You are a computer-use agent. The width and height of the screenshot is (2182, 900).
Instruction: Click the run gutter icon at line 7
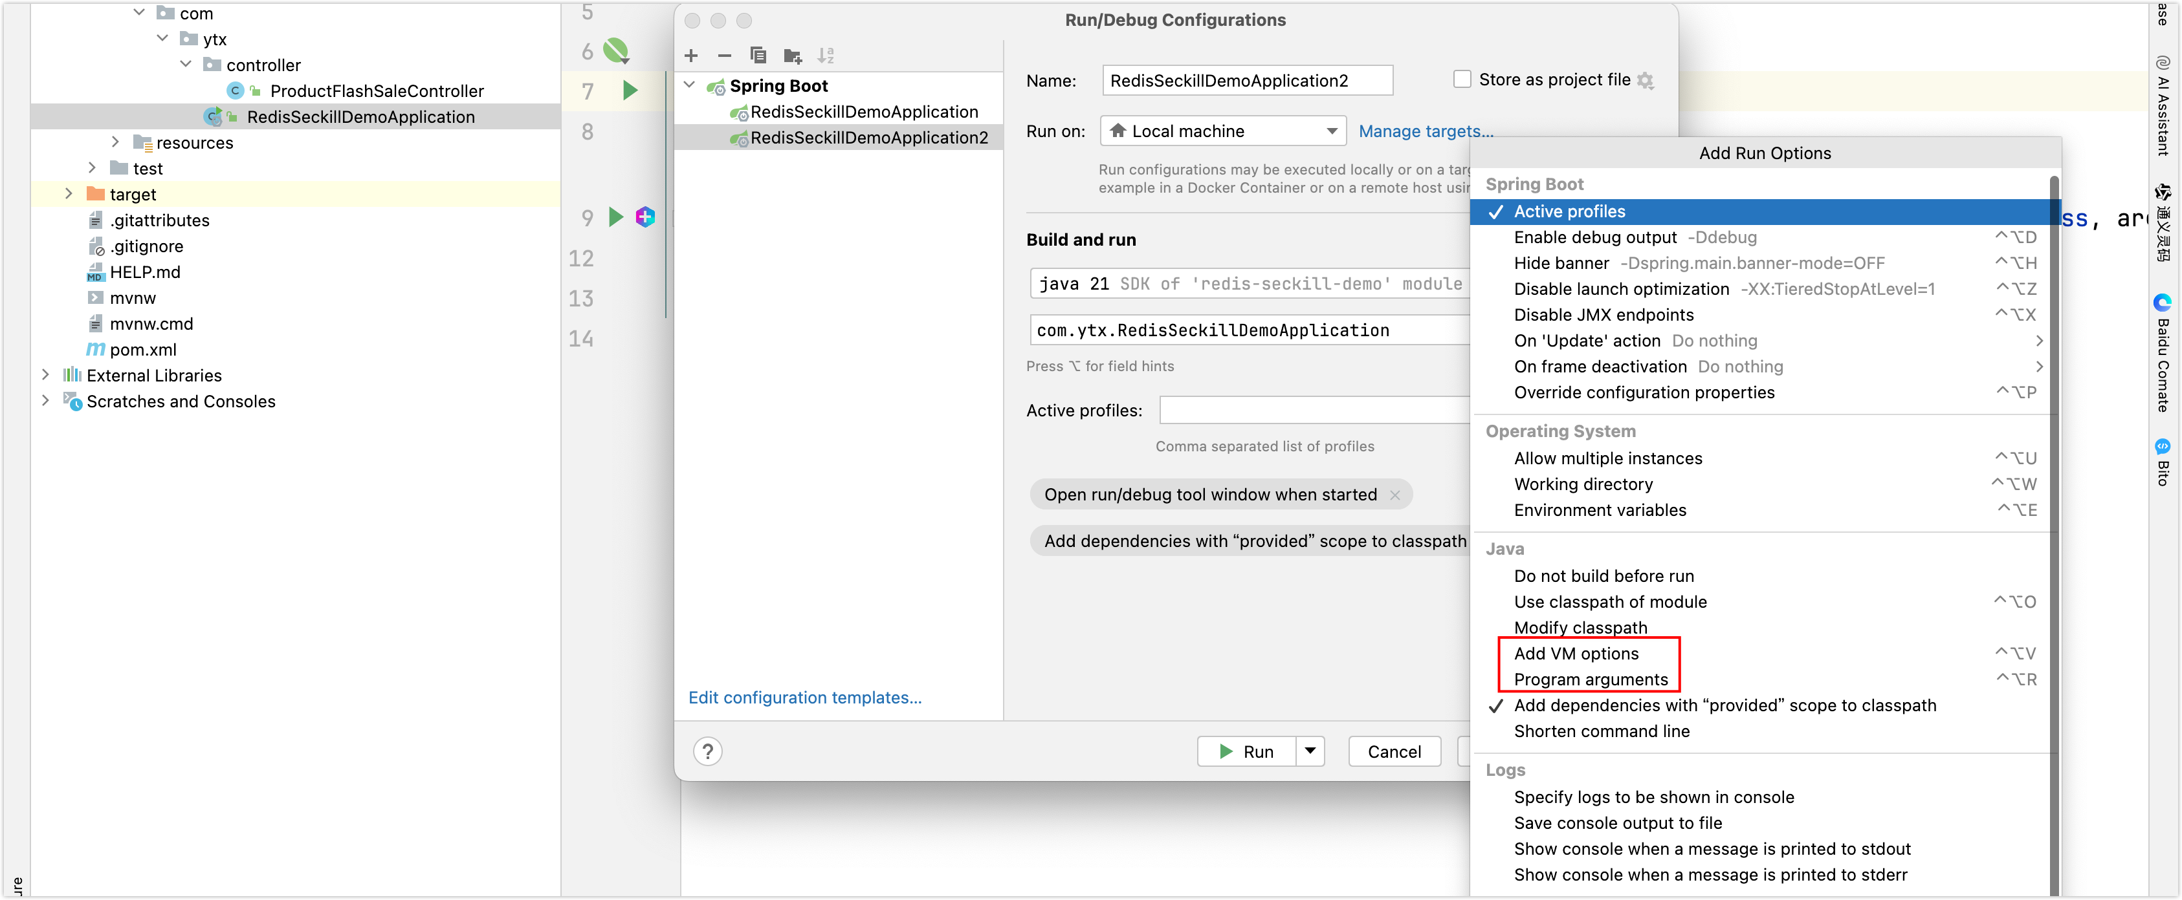(x=630, y=90)
